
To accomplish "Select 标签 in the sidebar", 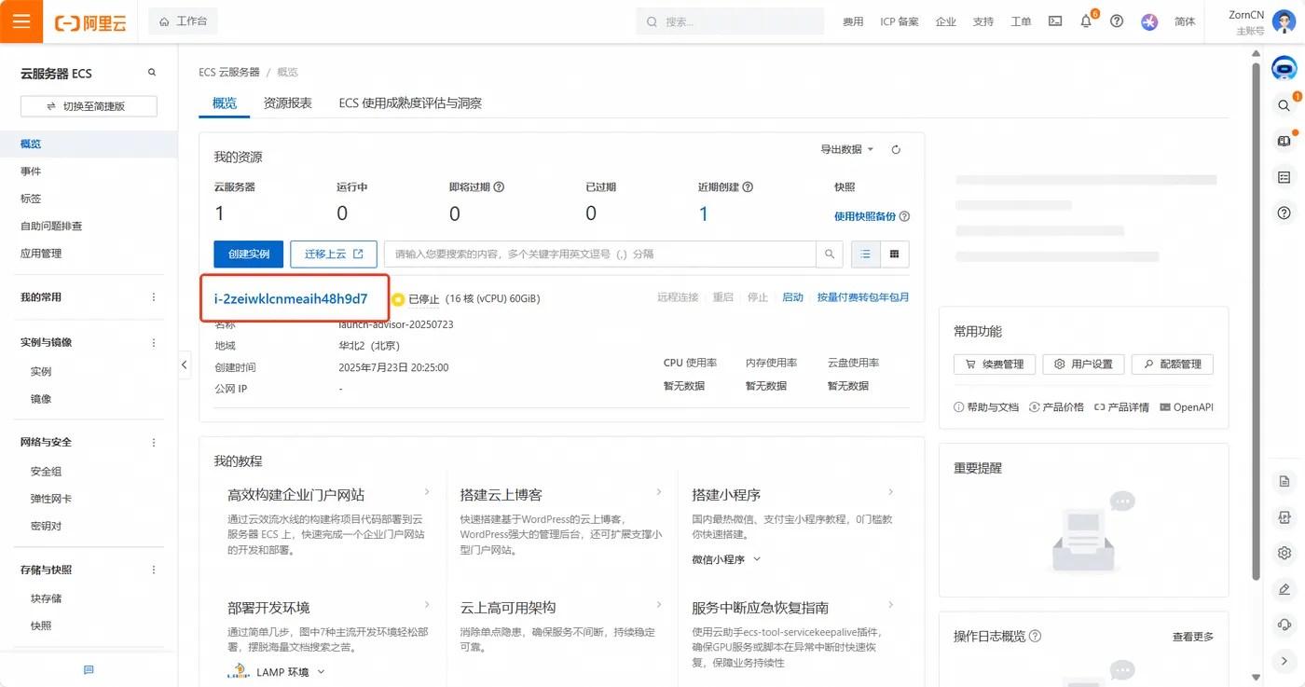I will [x=31, y=199].
